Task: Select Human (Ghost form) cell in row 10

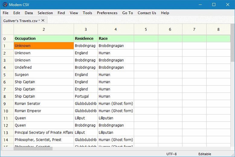Action: [x=116, y=111]
